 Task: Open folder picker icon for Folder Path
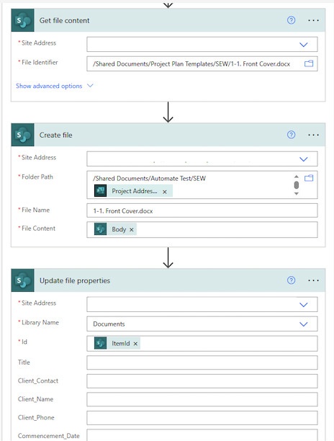(x=309, y=178)
